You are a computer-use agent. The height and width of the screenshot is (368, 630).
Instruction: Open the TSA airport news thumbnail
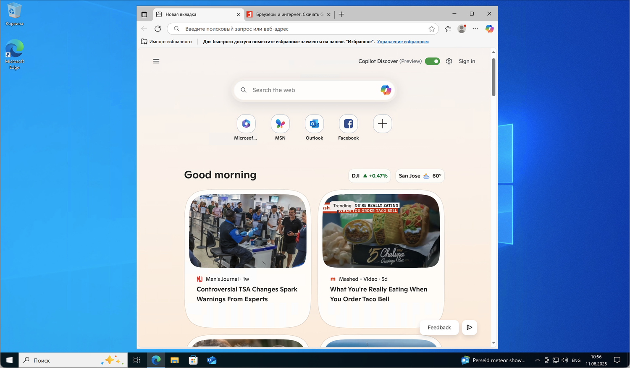tap(248, 231)
